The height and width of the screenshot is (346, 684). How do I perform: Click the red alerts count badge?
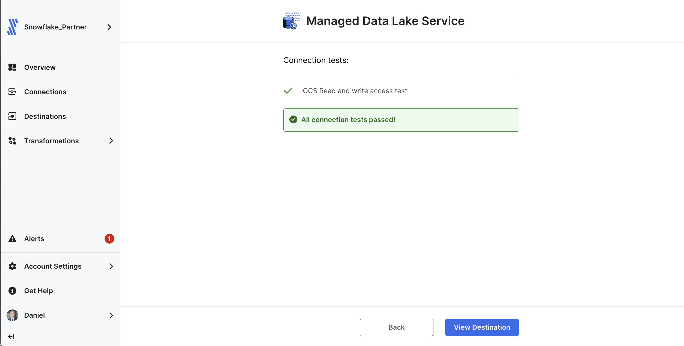pyautogui.click(x=109, y=239)
